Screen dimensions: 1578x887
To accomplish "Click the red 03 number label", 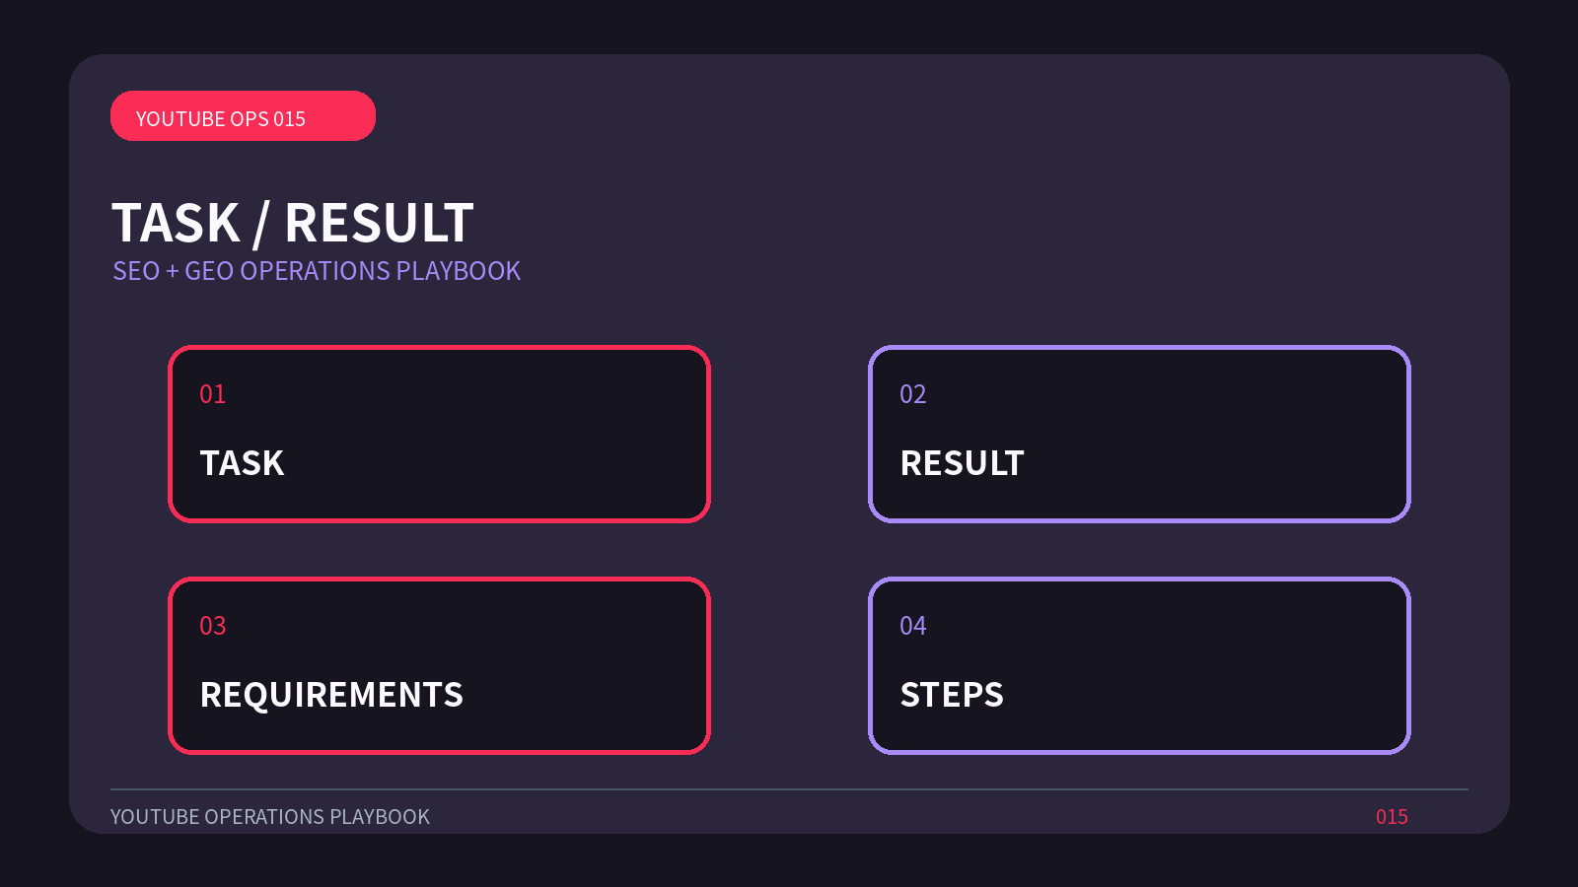I will coord(213,626).
